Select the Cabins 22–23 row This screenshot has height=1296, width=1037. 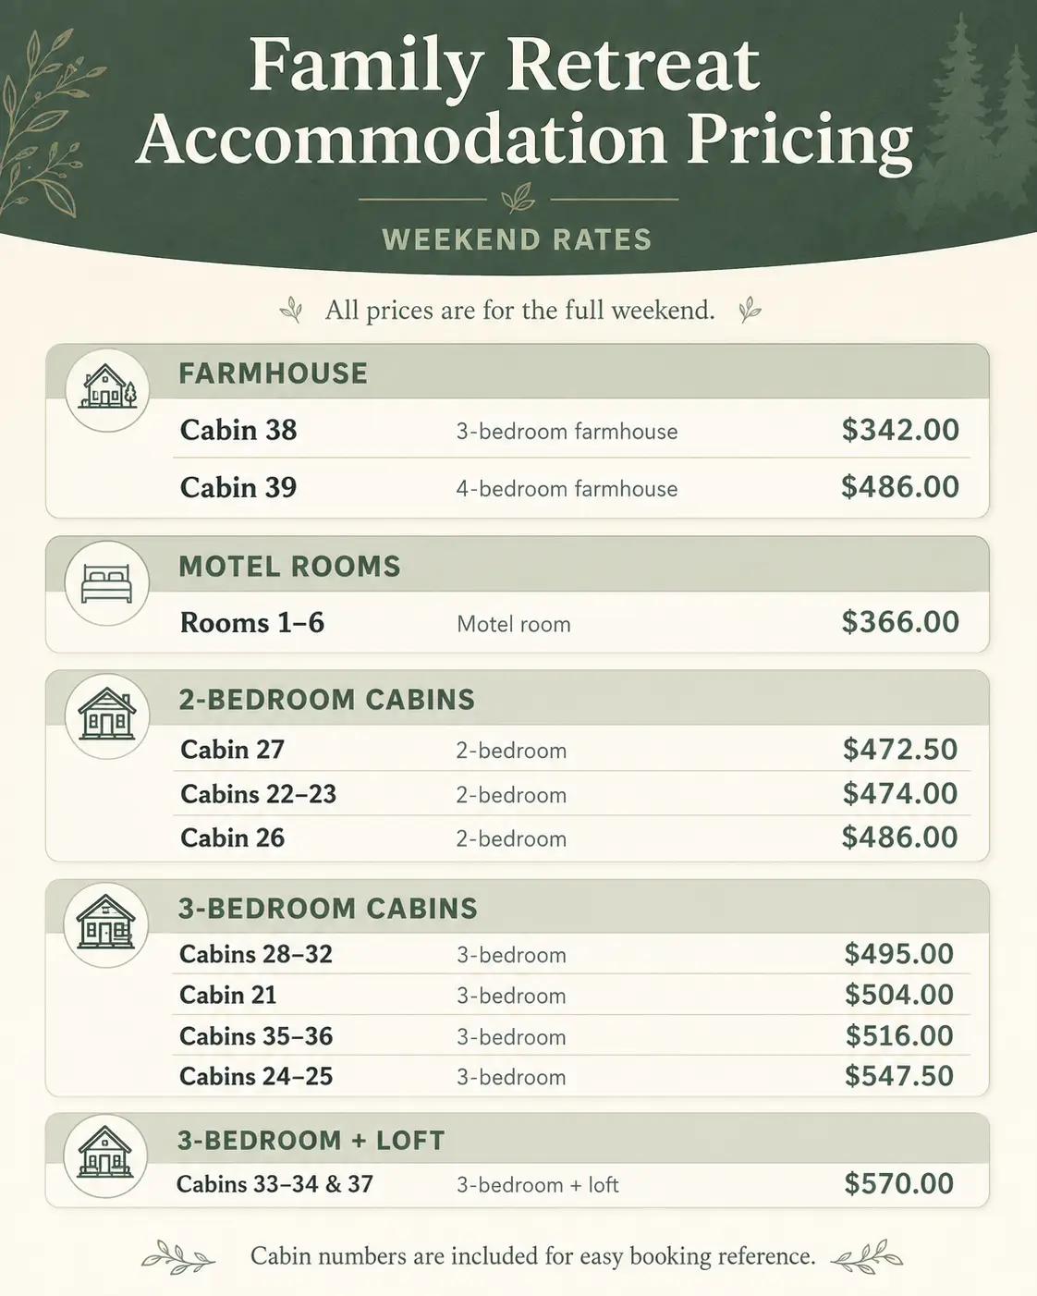click(571, 794)
